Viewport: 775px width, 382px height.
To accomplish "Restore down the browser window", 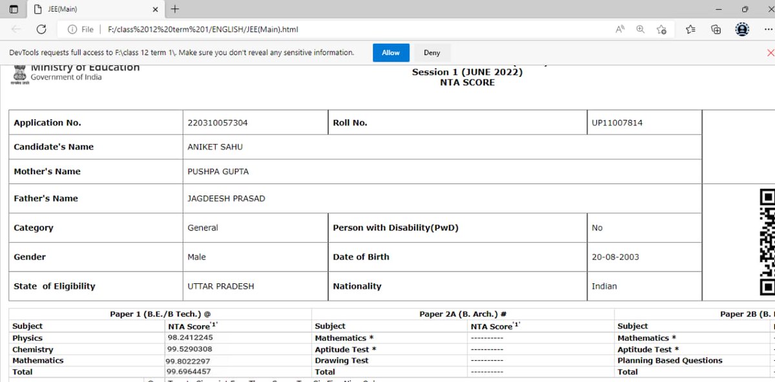I will (745, 9).
